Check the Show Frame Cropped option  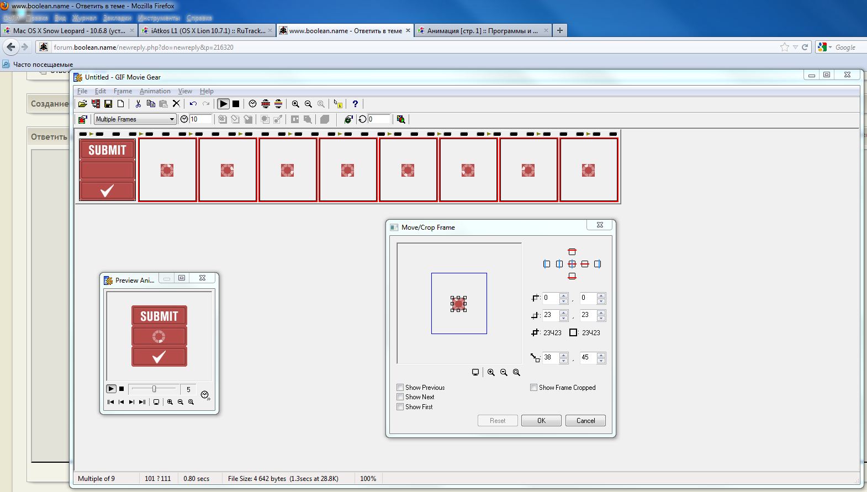[534, 388]
